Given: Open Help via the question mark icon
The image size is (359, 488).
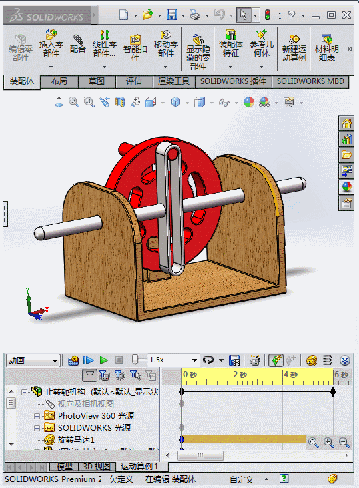Looking at the screenshot, I should click(292, 15).
